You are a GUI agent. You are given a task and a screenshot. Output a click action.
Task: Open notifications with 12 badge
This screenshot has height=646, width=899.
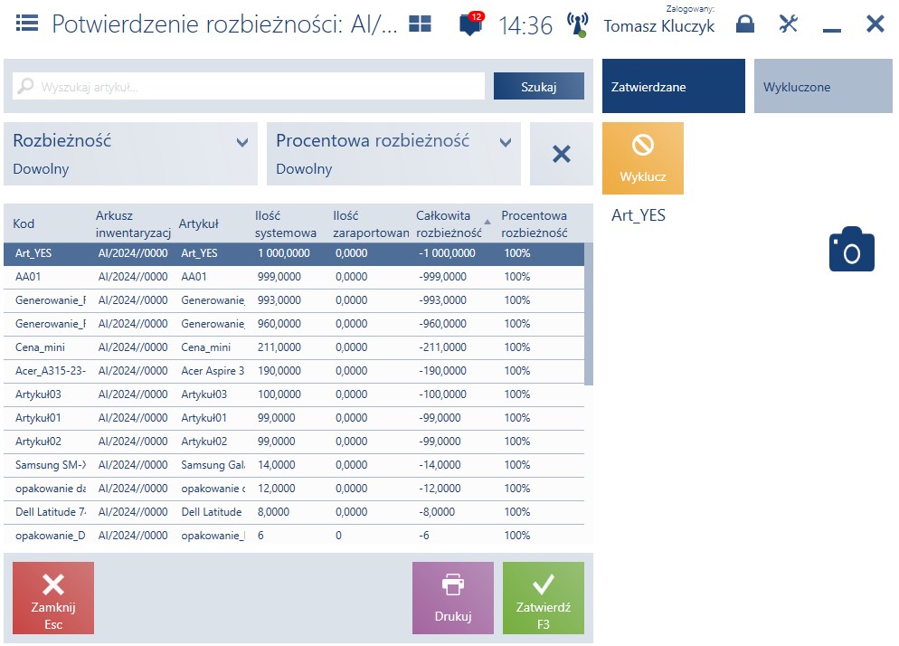point(471,24)
